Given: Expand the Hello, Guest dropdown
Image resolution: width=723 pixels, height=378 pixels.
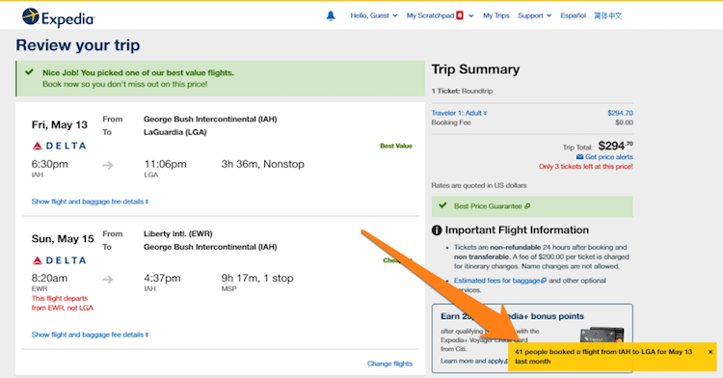Looking at the screenshot, I should pyautogui.click(x=373, y=15).
